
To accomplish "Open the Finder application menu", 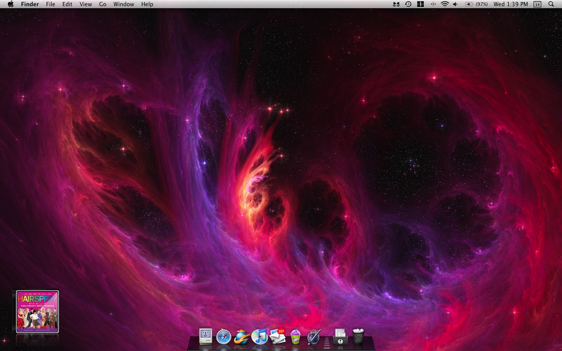I will pos(30,4).
